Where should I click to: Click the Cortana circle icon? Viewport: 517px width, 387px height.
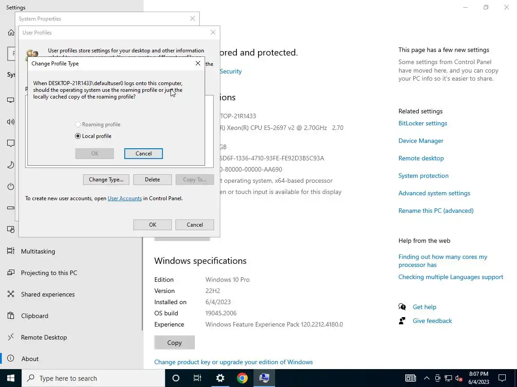point(176,378)
